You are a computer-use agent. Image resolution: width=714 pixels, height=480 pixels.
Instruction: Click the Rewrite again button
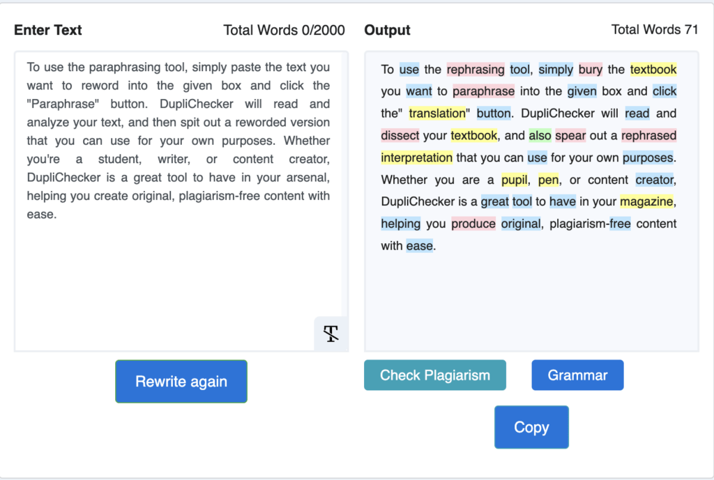181,381
